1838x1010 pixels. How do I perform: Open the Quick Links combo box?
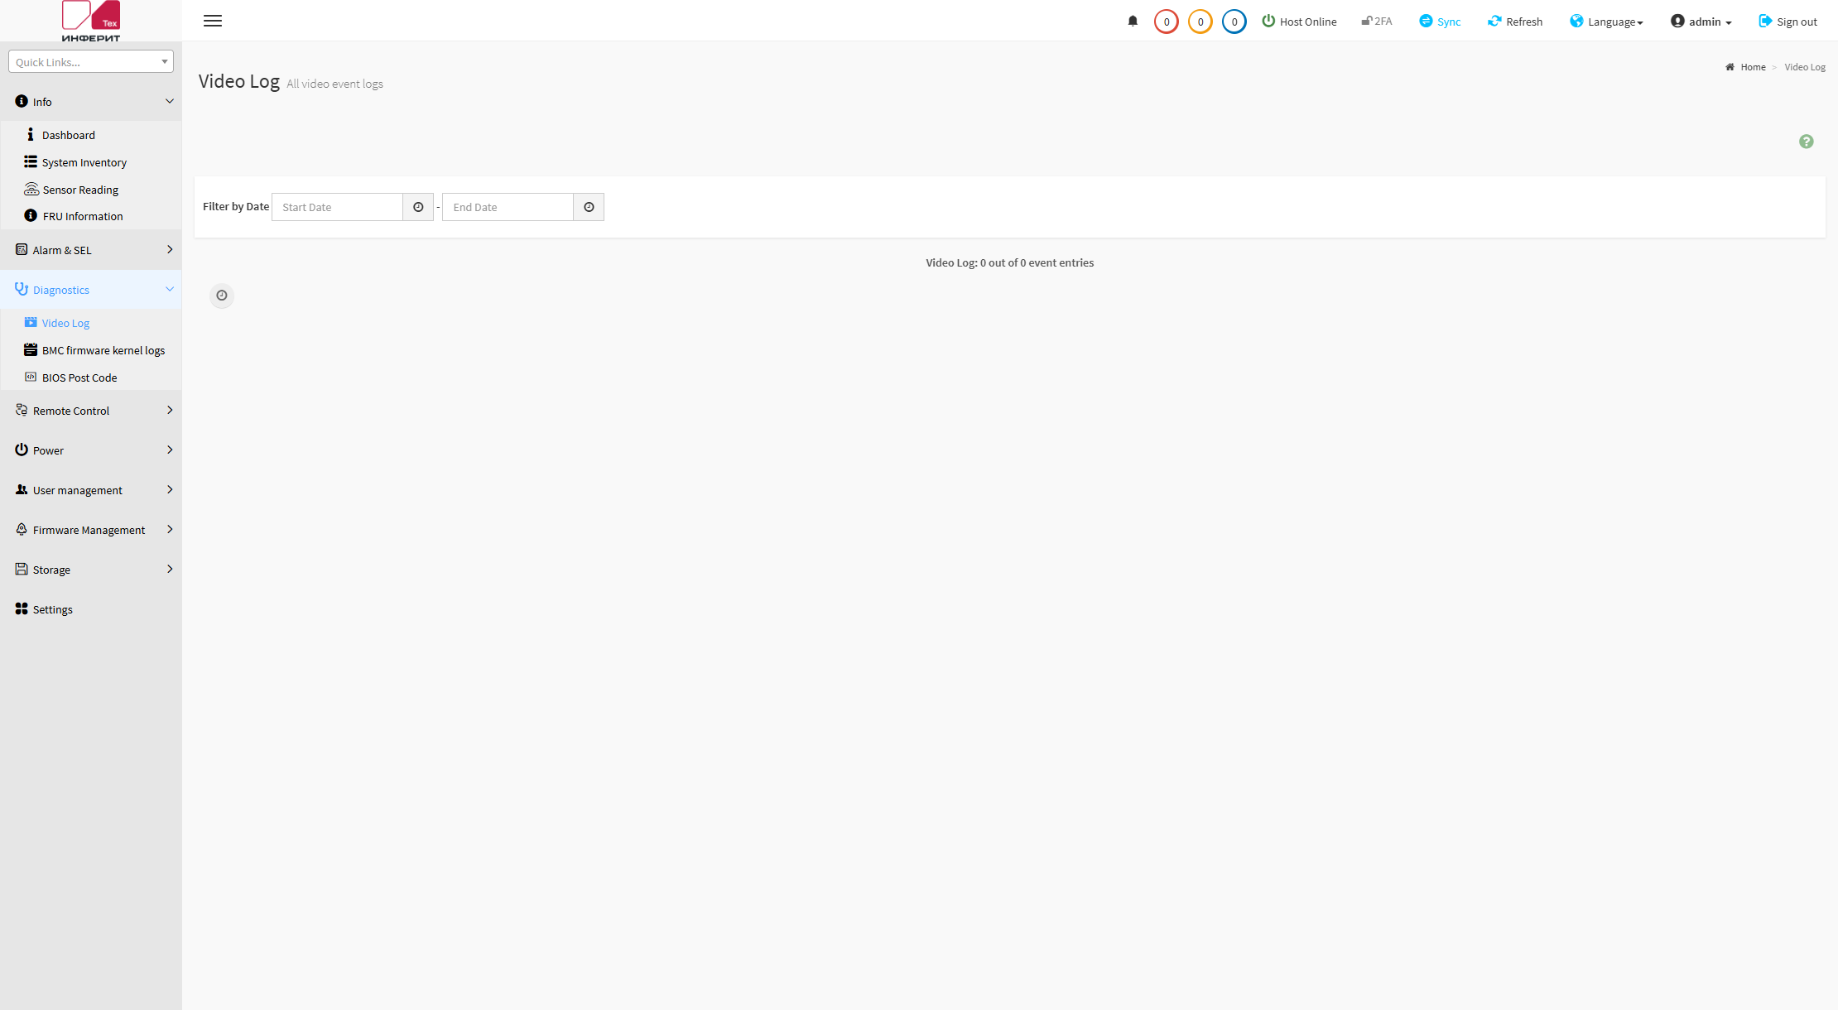coord(91,61)
